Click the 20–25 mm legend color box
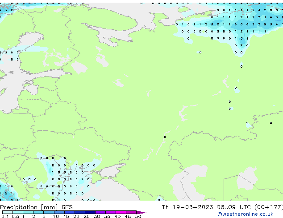This screenshot has height=218, width=283. point(80,212)
